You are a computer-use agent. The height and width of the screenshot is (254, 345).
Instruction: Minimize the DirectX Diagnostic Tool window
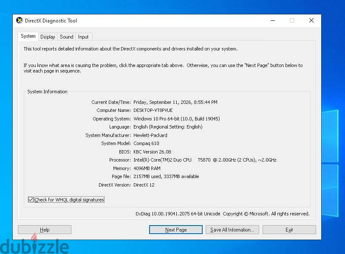273,21
